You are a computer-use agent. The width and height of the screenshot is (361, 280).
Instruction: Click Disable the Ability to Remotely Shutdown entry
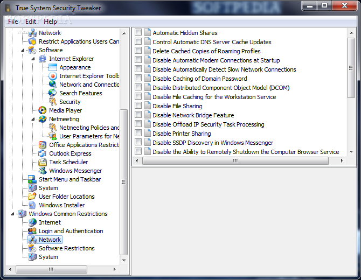tap(246, 152)
